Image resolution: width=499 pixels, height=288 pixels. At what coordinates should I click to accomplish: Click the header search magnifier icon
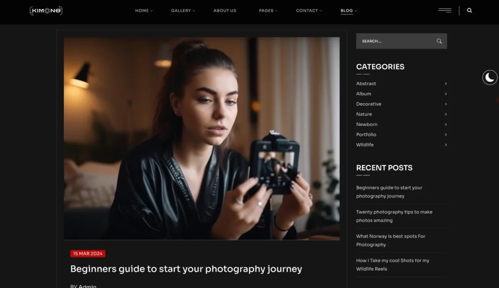[469, 10]
